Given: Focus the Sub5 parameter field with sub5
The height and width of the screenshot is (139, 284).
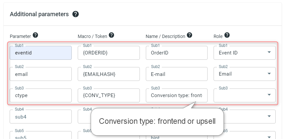Looking at the screenshot, I should pos(41,135).
